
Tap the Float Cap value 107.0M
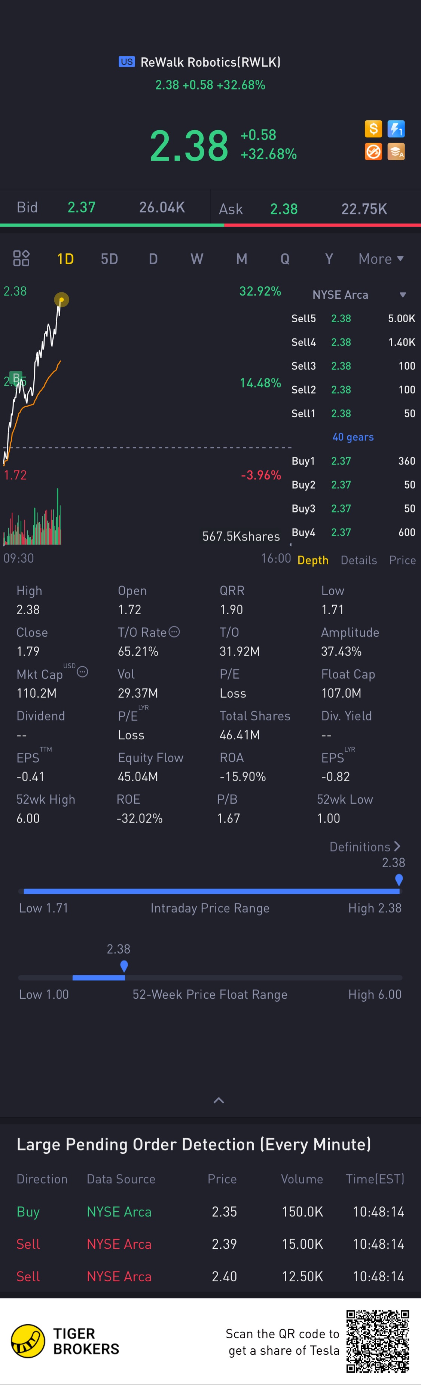[x=341, y=693]
